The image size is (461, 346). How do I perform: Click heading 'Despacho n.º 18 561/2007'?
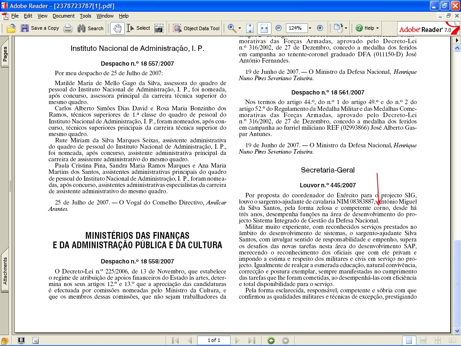[328, 92]
